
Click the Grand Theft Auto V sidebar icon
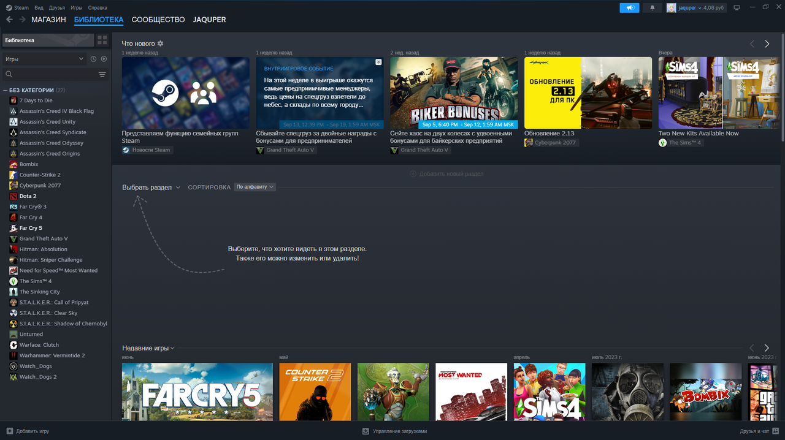pyautogui.click(x=13, y=238)
